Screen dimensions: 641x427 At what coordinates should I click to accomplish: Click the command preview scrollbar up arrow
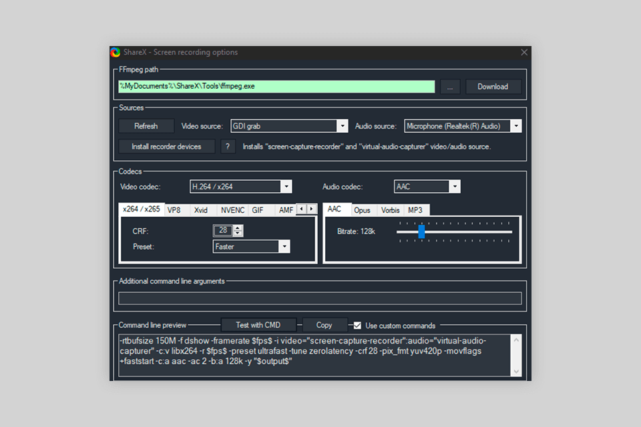pyautogui.click(x=516, y=340)
